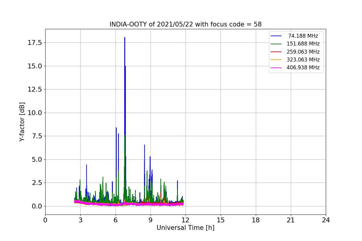Click the green line swatch in the legend

pos(276,44)
